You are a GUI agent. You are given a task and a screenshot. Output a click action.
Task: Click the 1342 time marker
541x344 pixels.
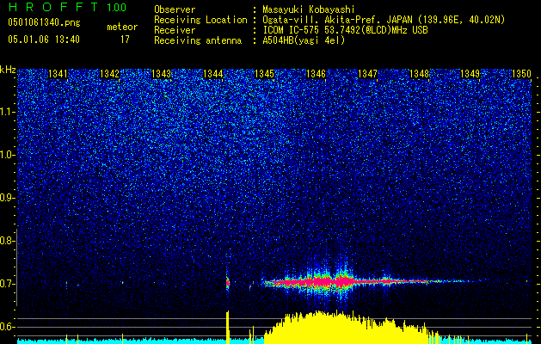pyautogui.click(x=109, y=74)
